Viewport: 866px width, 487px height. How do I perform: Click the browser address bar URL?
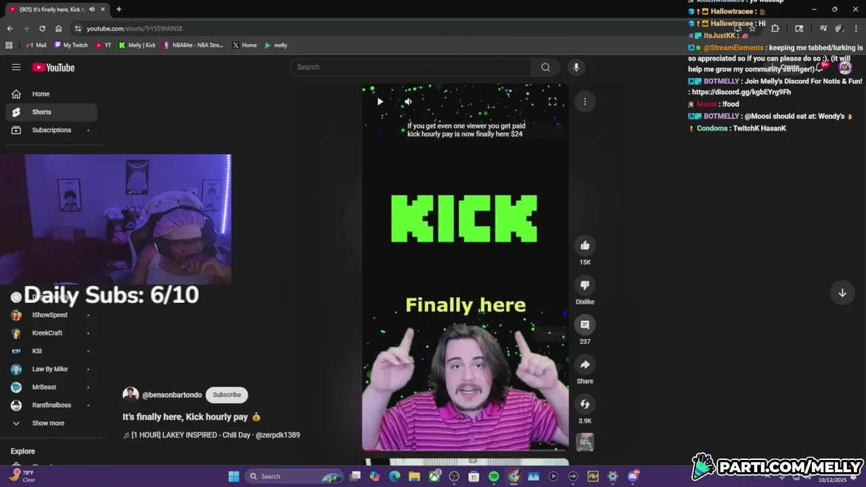(x=135, y=28)
